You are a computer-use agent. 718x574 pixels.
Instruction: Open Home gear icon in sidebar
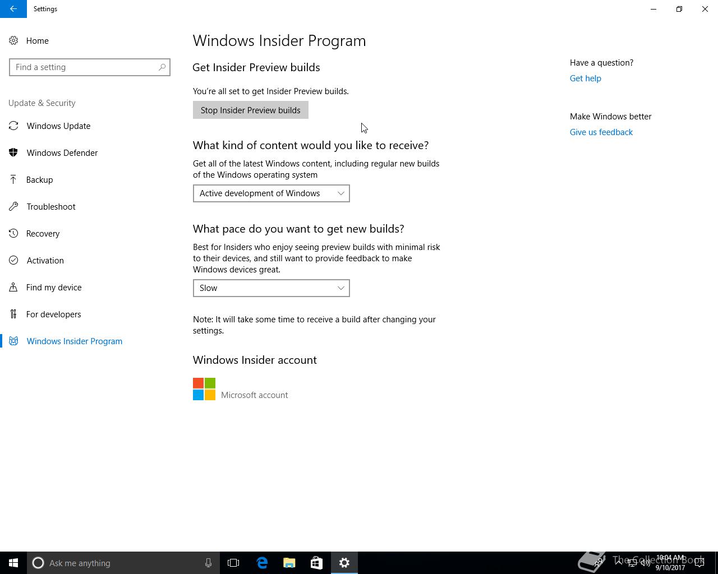(13, 40)
